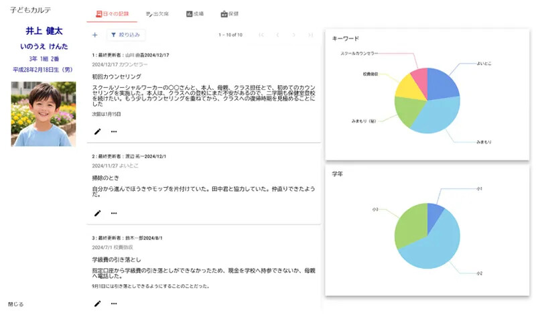This screenshot has height=315, width=536.
Task: Click the 学級費の引き落とし record title
Action: (x=117, y=259)
